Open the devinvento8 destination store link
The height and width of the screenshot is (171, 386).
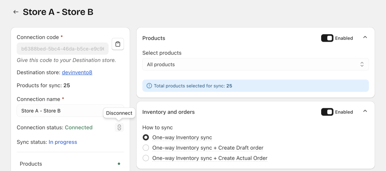tap(77, 72)
